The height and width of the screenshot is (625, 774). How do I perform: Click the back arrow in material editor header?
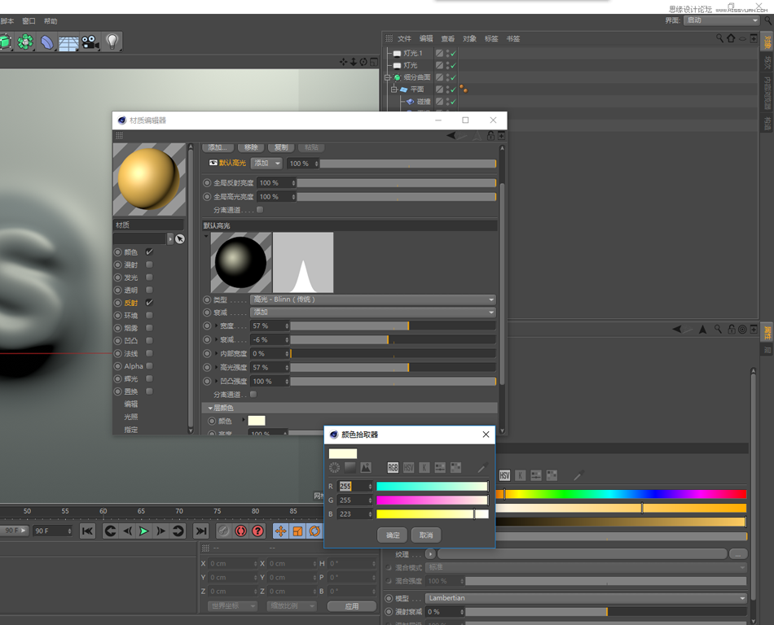click(x=451, y=135)
